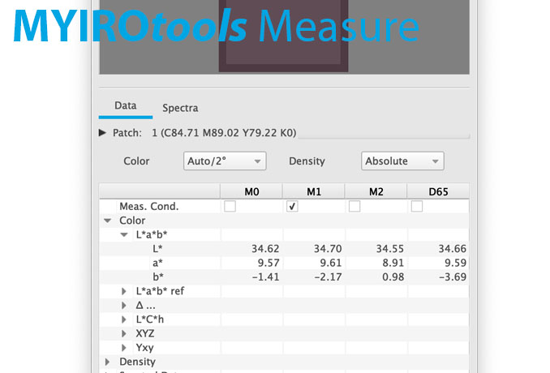The width and height of the screenshot is (550, 373).
Task: Select the M1 b* value -2.17
Action: tap(328, 277)
